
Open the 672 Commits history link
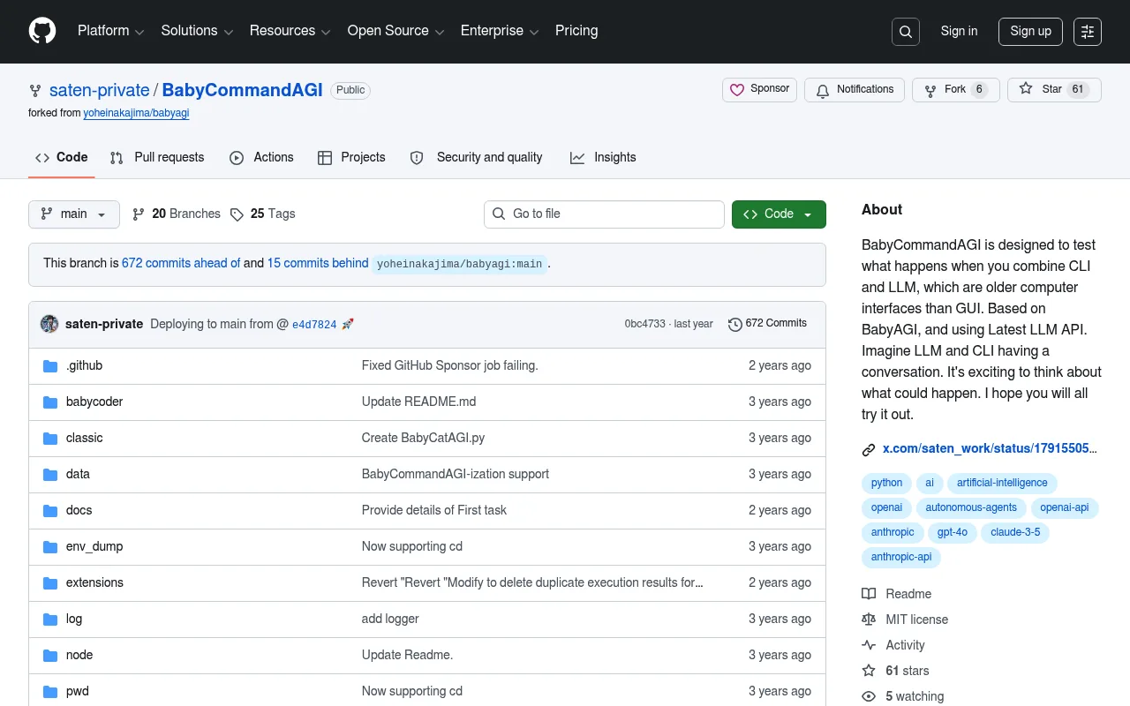(767, 324)
